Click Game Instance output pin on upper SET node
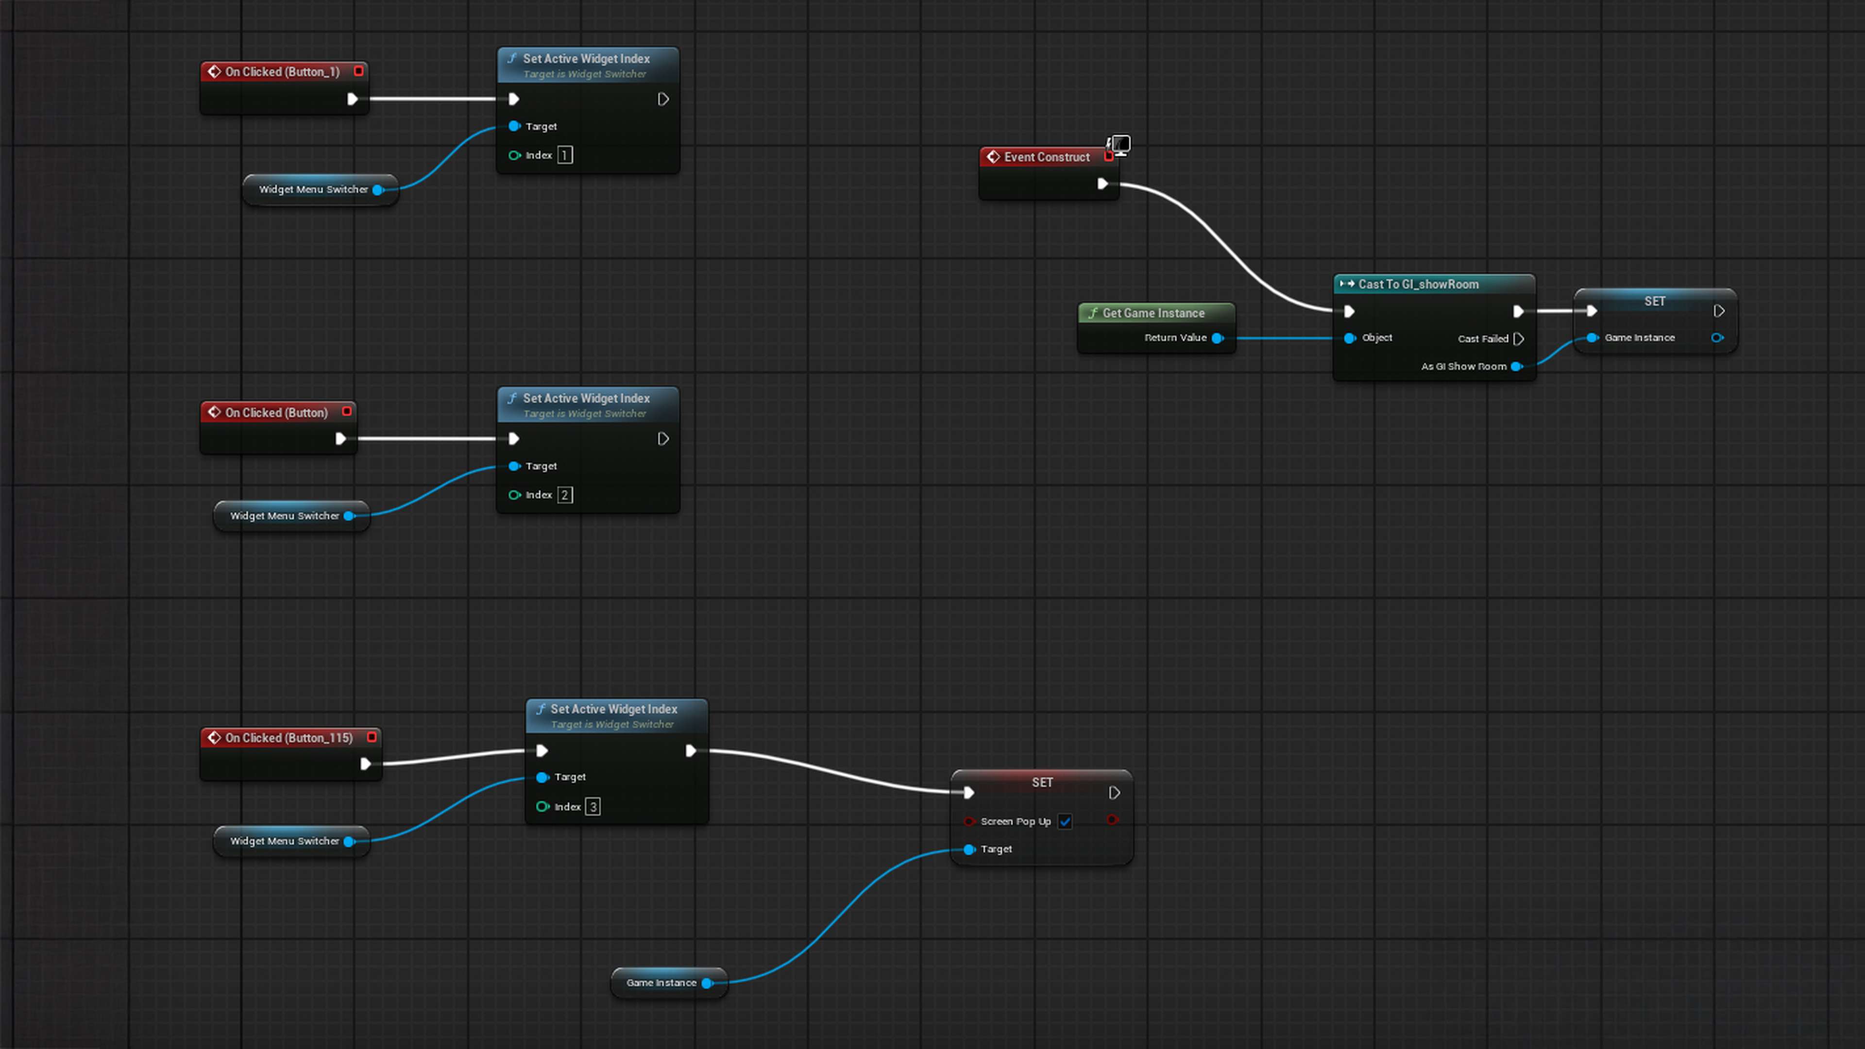The height and width of the screenshot is (1049, 1865). 1716,338
